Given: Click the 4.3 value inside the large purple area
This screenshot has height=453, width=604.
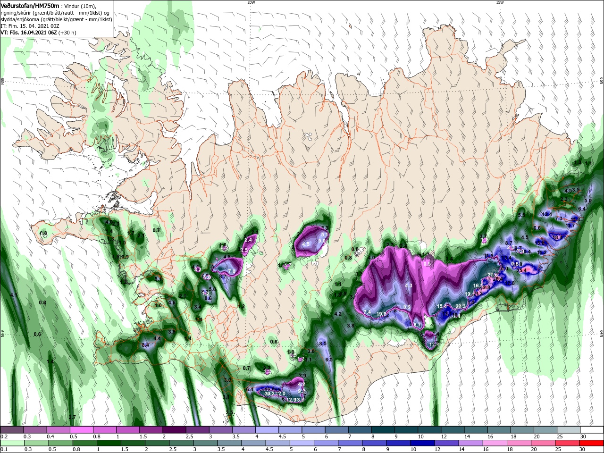Looking at the screenshot, I should coord(409,285).
